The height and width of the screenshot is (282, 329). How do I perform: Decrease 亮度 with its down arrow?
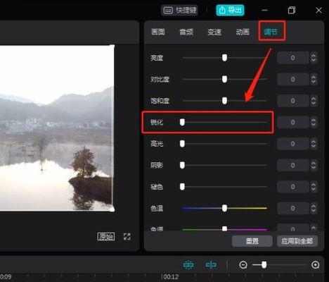pos(314,61)
